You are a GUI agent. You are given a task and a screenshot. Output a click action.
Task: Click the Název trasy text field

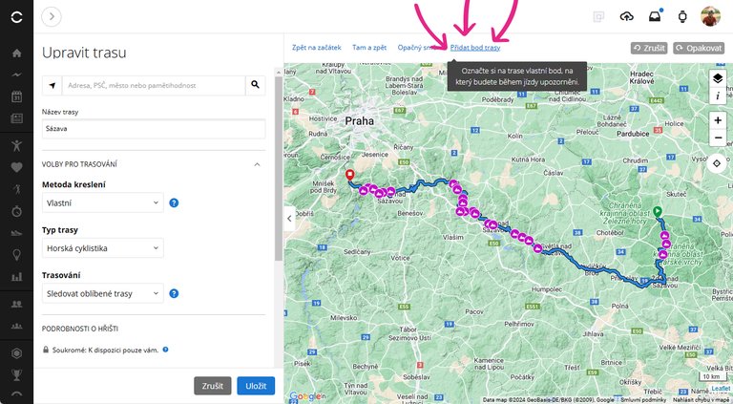click(153, 128)
